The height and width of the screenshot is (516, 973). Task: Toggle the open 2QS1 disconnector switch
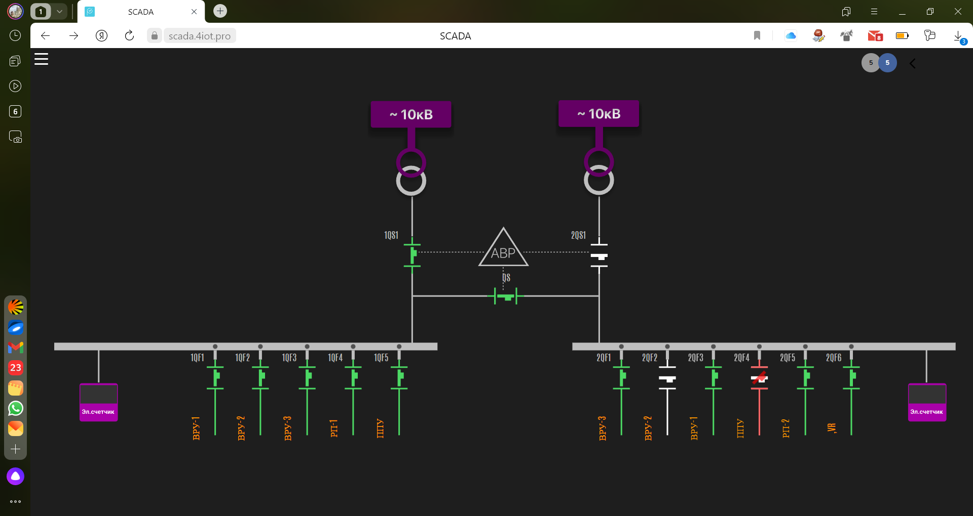(x=599, y=256)
